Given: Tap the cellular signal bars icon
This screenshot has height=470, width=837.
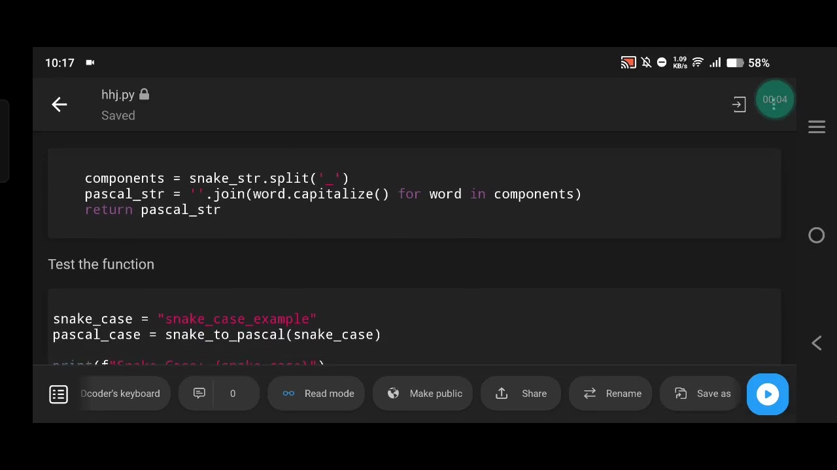Looking at the screenshot, I should tap(715, 63).
